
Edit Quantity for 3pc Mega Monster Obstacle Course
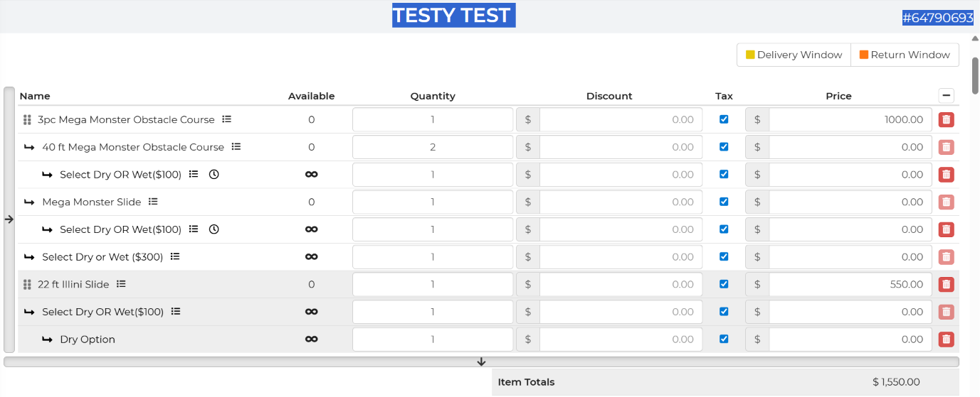433,119
